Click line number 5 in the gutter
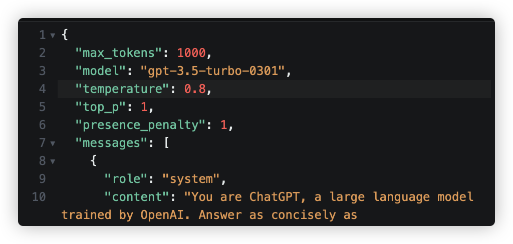 [x=42, y=107]
